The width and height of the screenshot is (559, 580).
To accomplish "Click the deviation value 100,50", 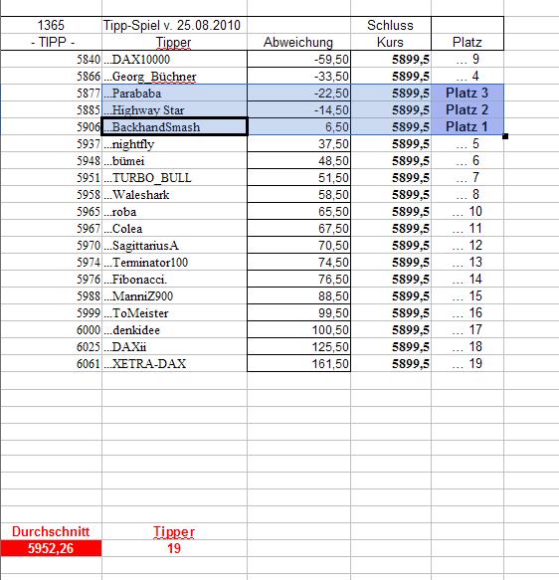I will pos(298,330).
